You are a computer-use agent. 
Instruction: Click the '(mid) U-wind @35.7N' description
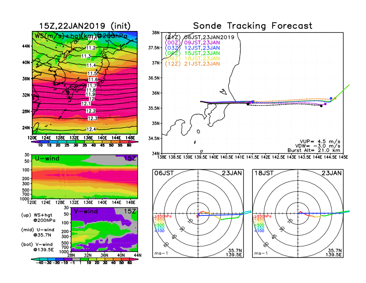point(37,232)
